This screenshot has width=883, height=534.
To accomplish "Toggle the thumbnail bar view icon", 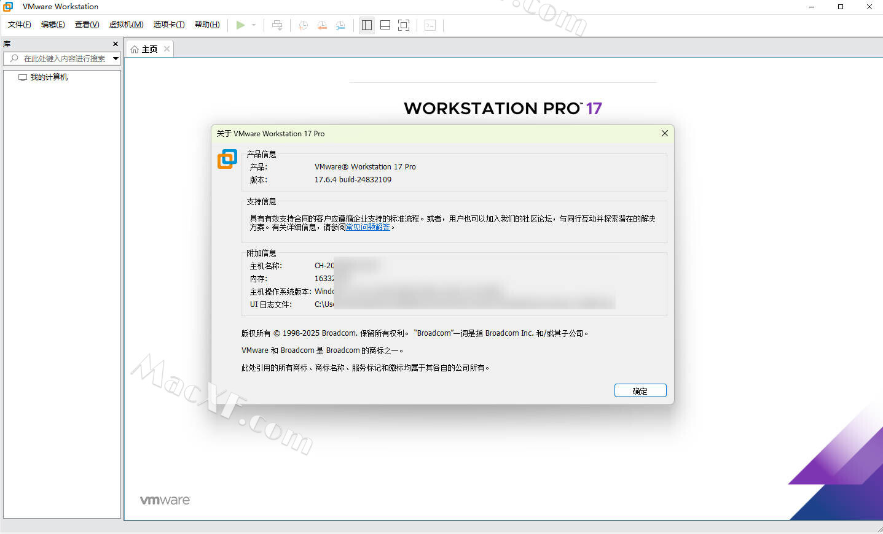I will [385, 25].
